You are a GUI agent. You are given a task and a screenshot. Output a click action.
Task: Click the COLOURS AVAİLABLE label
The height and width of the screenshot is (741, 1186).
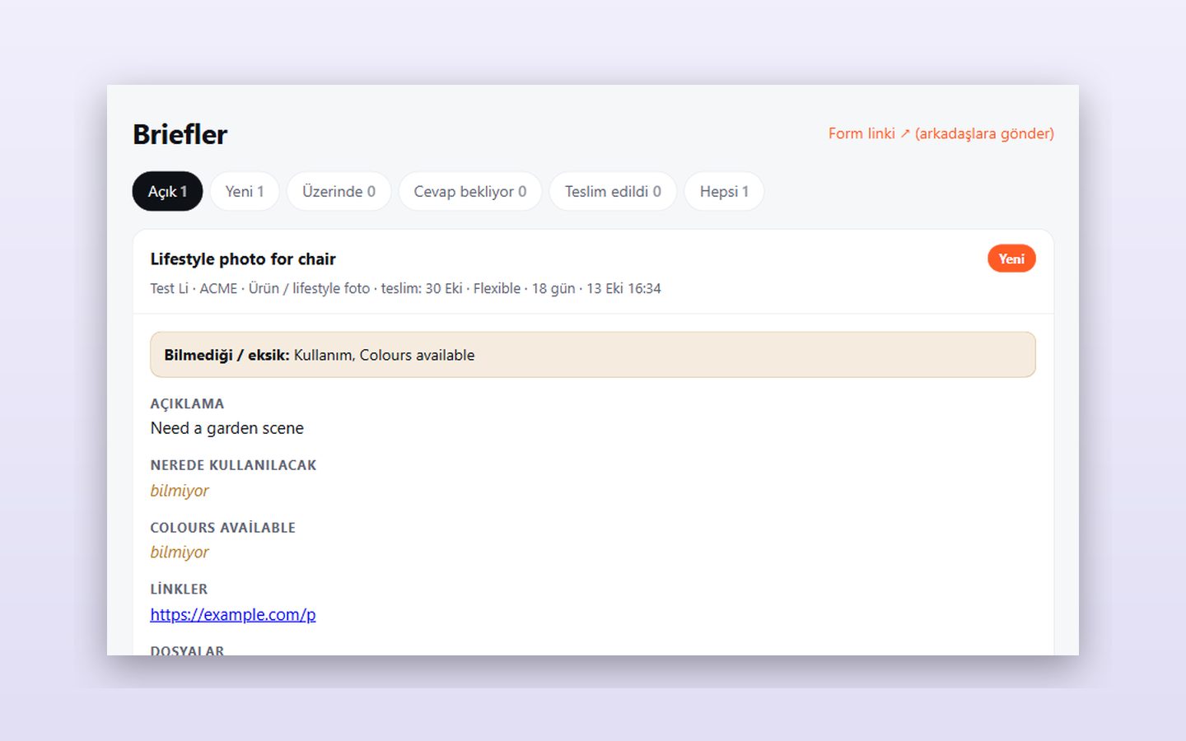(x=222, y=528)
